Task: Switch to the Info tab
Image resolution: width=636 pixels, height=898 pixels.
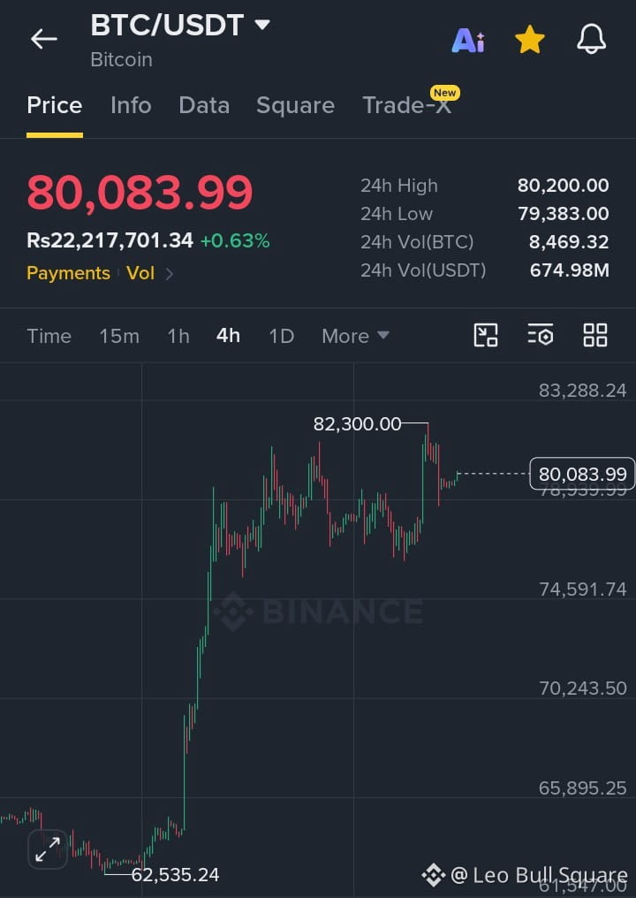Action: point(131,105)
